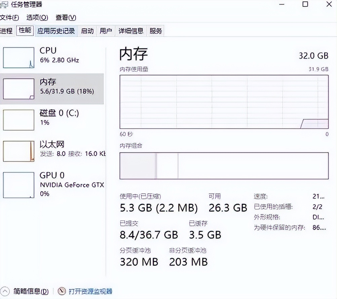Expand 简略信息(D) summary view toggle
This screenshot has height=299, width=337.
coord(7,292)
